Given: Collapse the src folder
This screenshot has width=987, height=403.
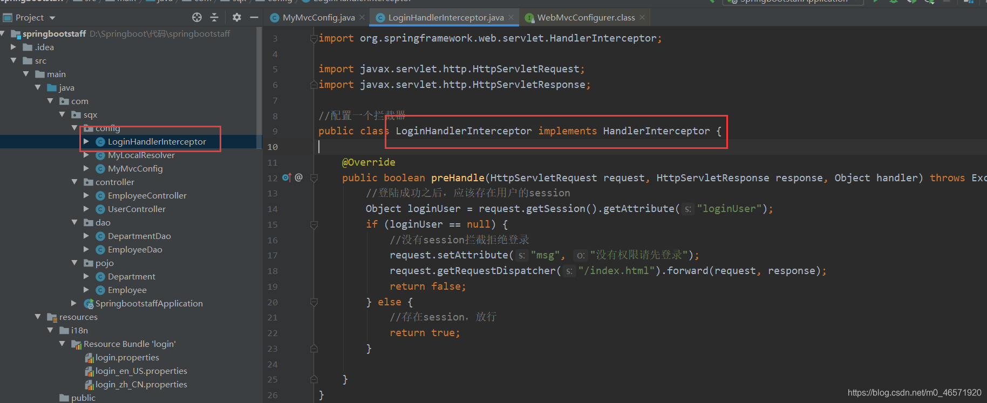Looking at the screenshot, I should (13, 61).
